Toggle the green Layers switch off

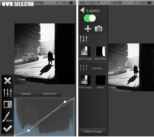tap(90, 18)
